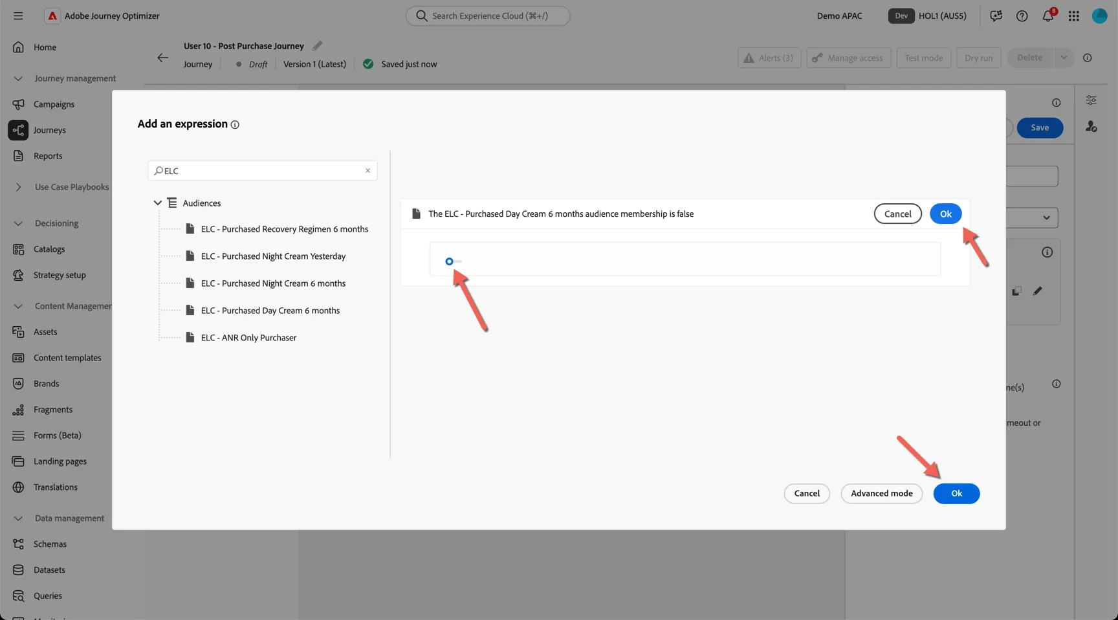1118x620 pixels.
Task: Go back with the left arrow icon
Action: pos(162,58)
